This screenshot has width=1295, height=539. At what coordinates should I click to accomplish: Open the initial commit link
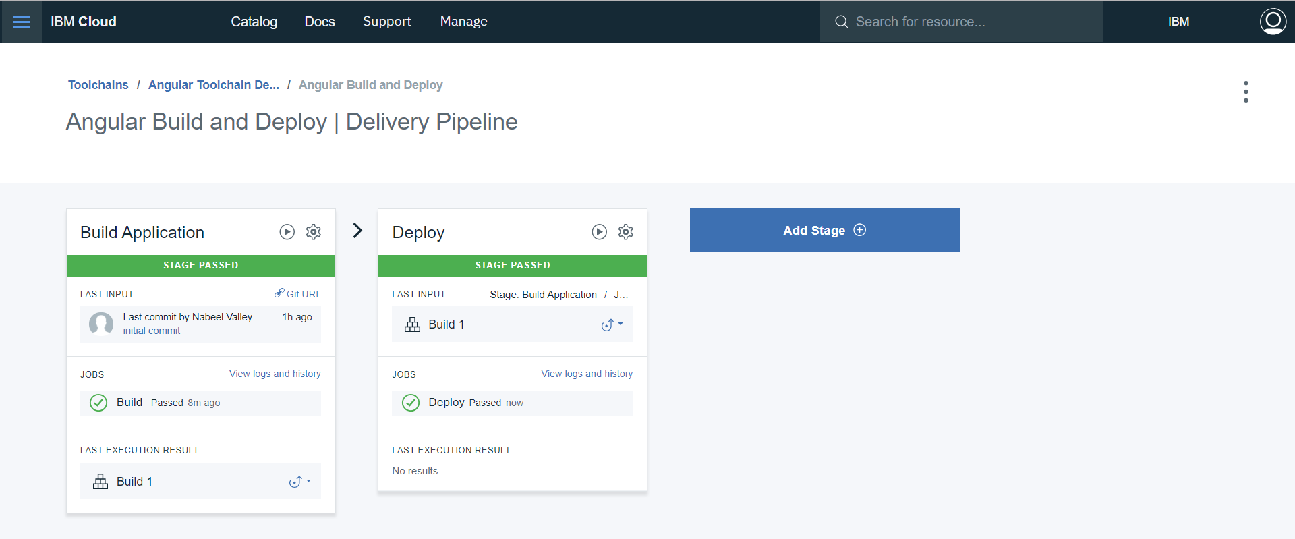[x=151, y=331]
